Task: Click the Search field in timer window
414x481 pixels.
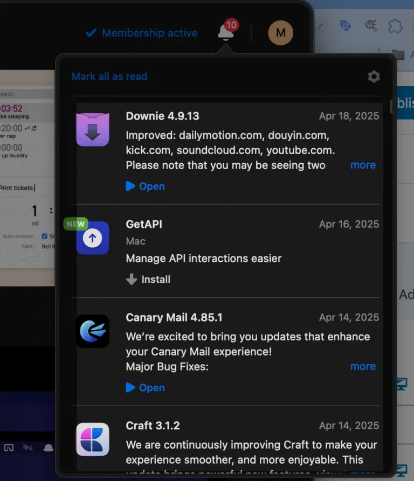Action: click(27, 94)
